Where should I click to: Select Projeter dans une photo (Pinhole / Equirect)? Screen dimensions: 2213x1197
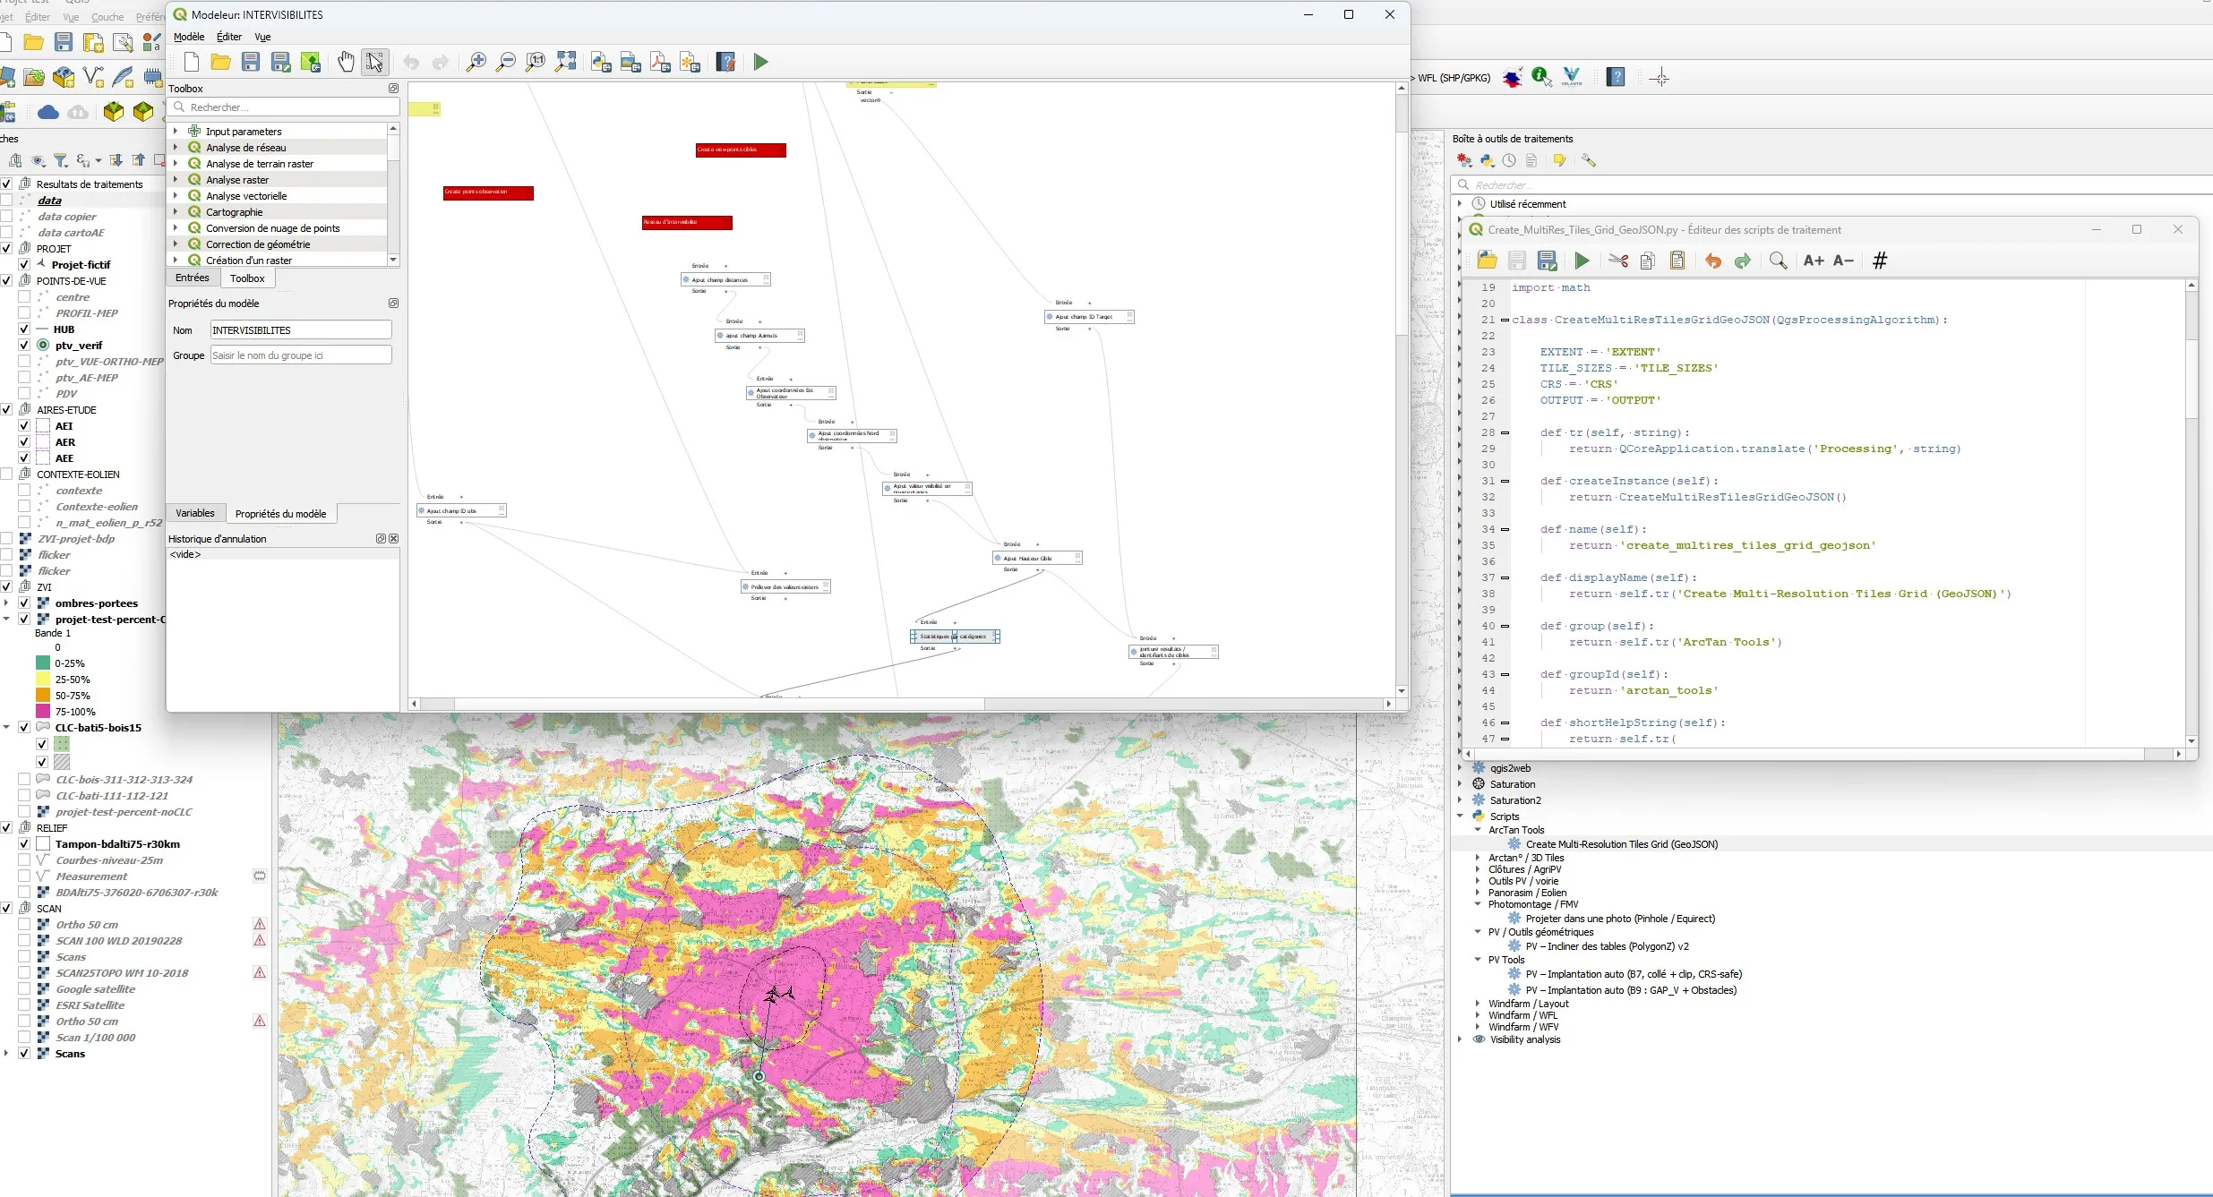pyautogui.click(x=1621, y=919)
